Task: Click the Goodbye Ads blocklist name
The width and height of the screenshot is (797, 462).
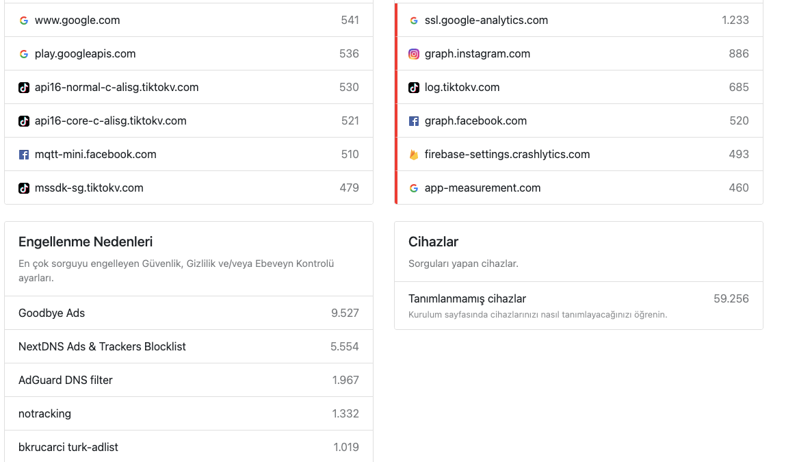Action: (x=51, y=313)
